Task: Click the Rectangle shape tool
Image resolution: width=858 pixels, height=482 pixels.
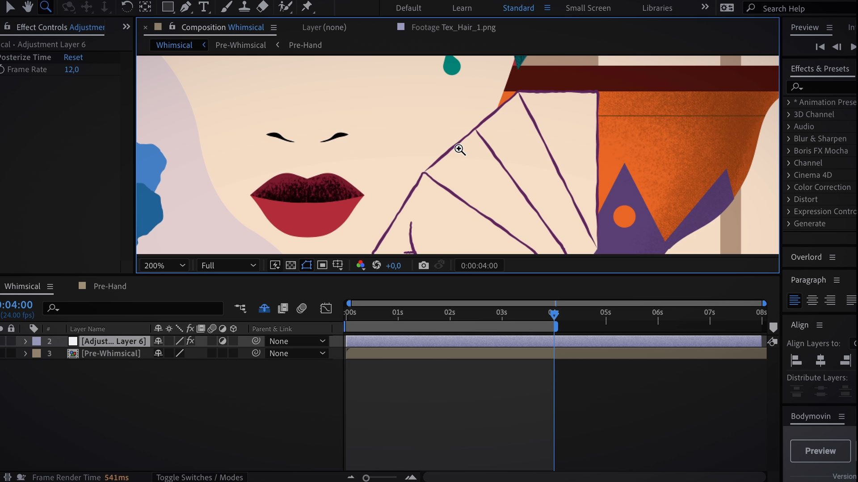Action: (168, 7)
